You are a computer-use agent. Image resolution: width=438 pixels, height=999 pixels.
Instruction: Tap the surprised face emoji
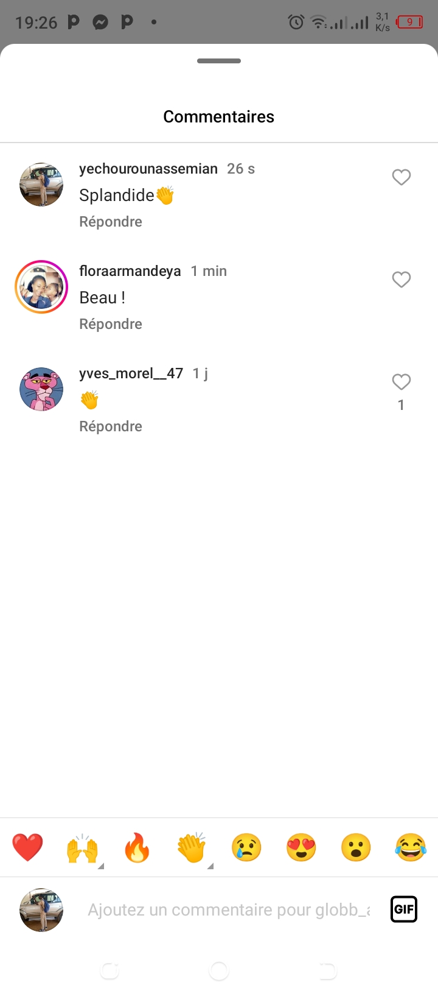point(356,847)
